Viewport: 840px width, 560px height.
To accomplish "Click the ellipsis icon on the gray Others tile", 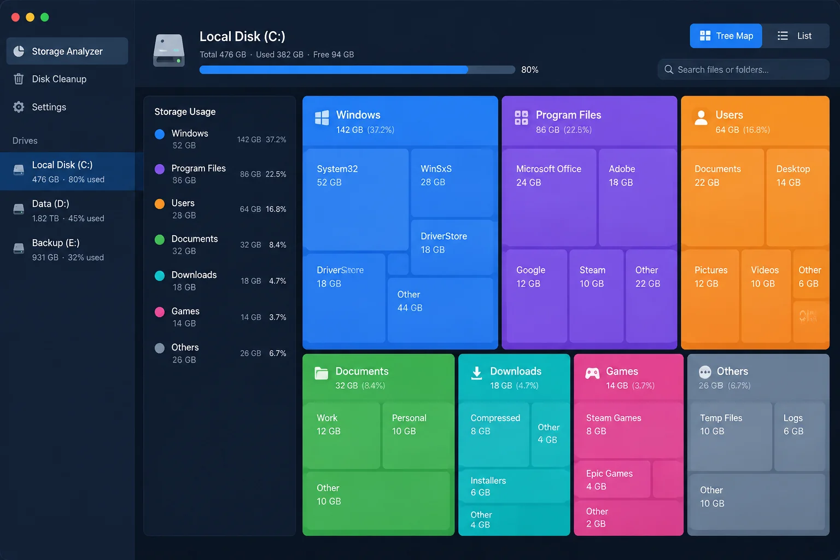I will click(x=705, y=372).
